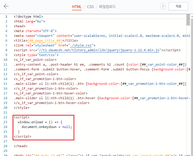
Task: Click the </style> closing tag
Action: (21, 108)
